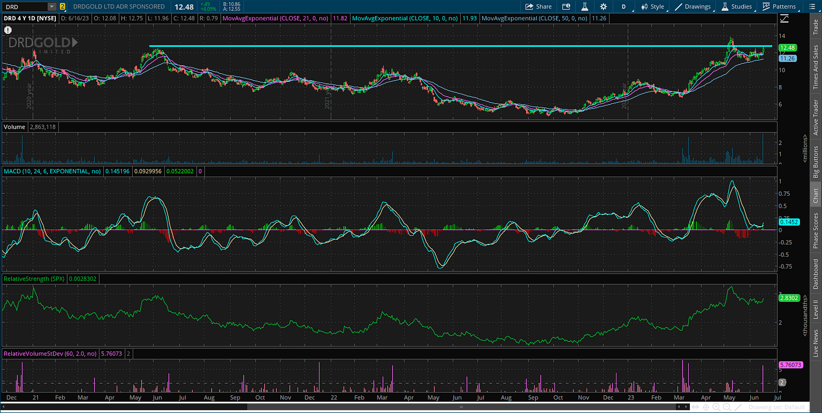Viewport: 822px width, 413px height.
Task: Click the crosshair icon at bottom toolbar
Action: pos(706,407)
